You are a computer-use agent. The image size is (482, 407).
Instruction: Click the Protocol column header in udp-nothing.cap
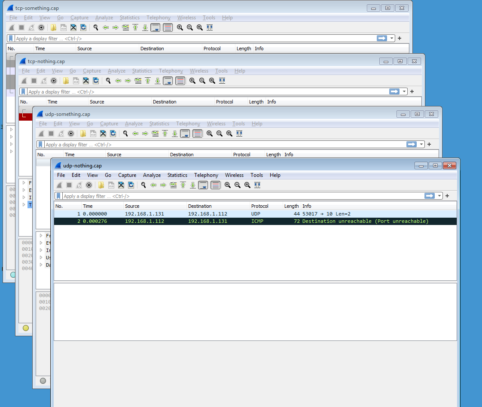click(260, 206)
